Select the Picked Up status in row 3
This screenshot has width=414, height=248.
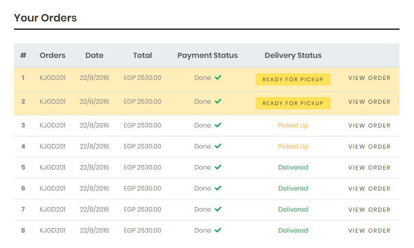(x=293, y=125)
